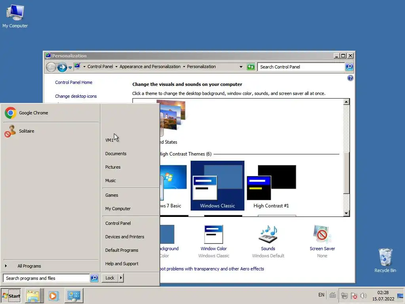Click the volume speaker tray icon

click(x=363, y=295)
